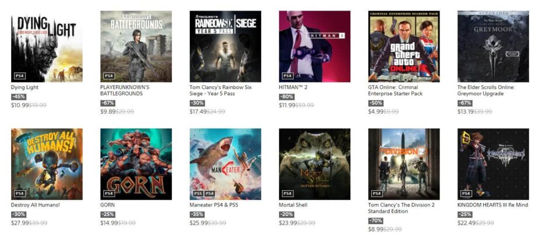The image size is (535, 245).
Task: Open the HITMAN 2 cover image
Action: pos(315,47)
